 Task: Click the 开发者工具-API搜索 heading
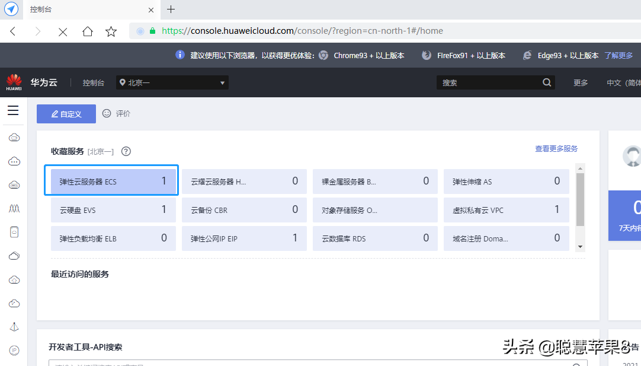click(x=85, y=347)
